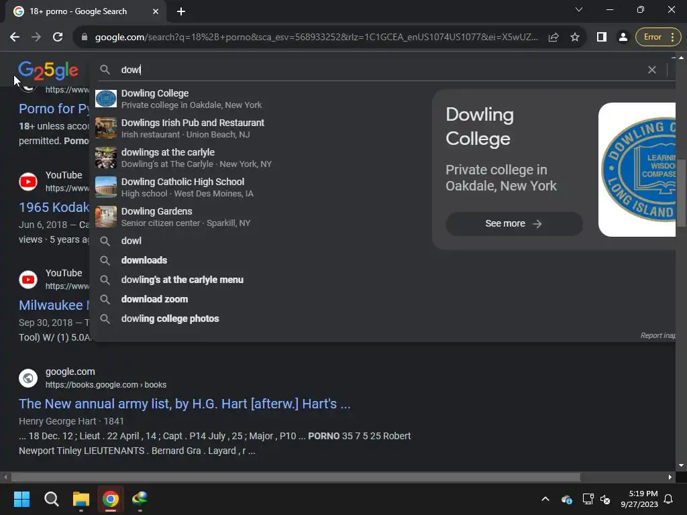Viewport: 687px width, 515px height.
Task: Click the YouTube icon beside Milwaukee result
Action: tap(28, 280)
